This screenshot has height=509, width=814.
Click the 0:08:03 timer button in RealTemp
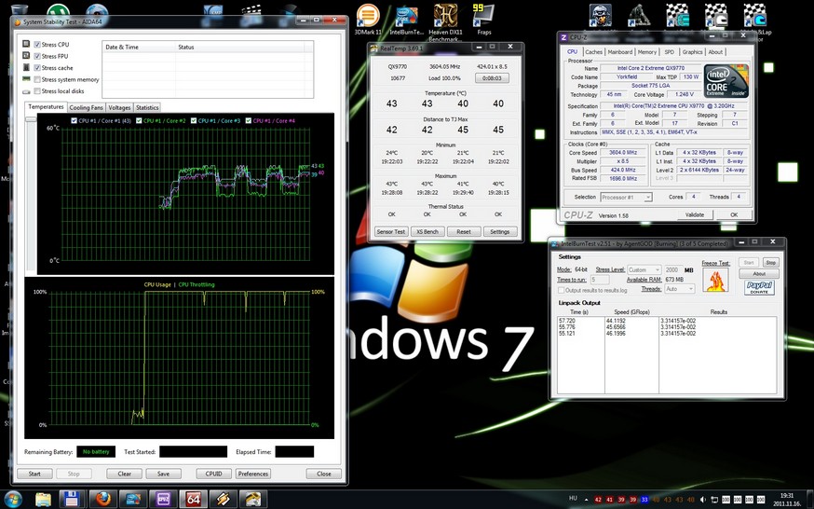pos(492,78)
